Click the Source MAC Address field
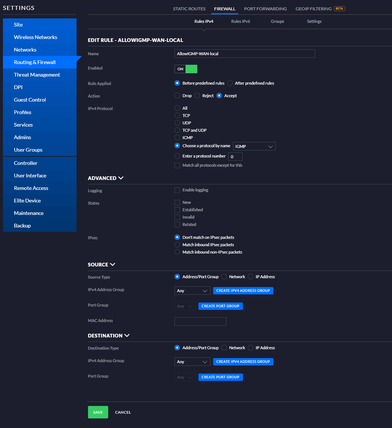Image resolution: width=392 pixels, height=428 pixels. 200,321
